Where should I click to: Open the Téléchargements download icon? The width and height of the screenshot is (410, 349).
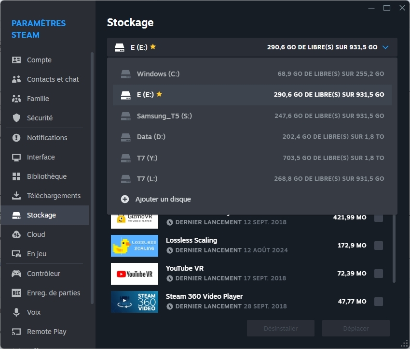[x=16, y=196]
